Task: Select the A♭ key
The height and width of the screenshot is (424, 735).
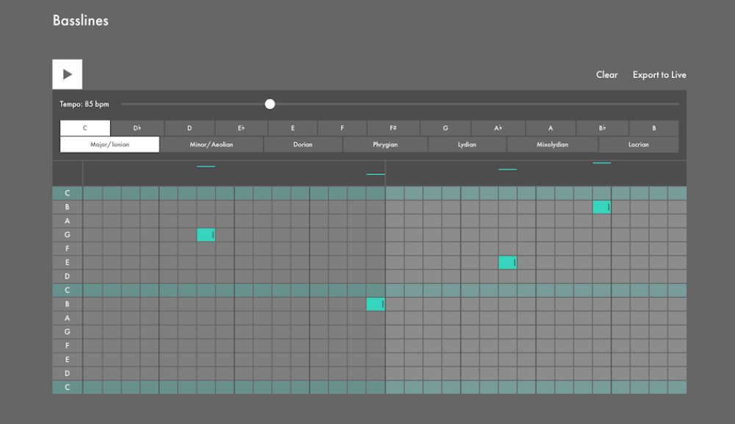Action: 498,127
